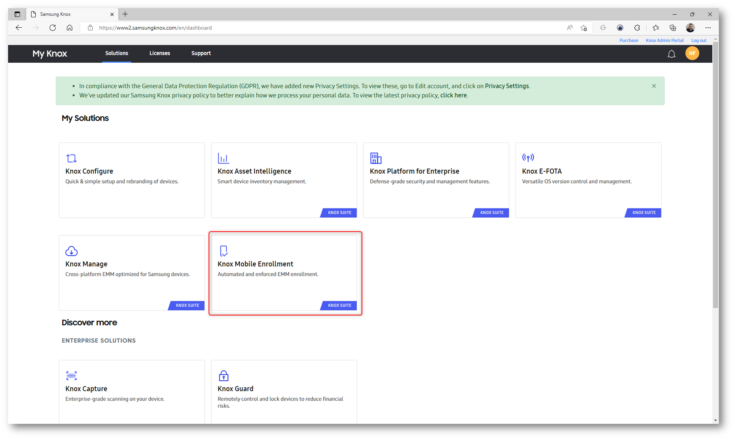Open Knox Mobile Enrollment title
The height and width of the screenshot is (440, 735).
tap(255, 264)
